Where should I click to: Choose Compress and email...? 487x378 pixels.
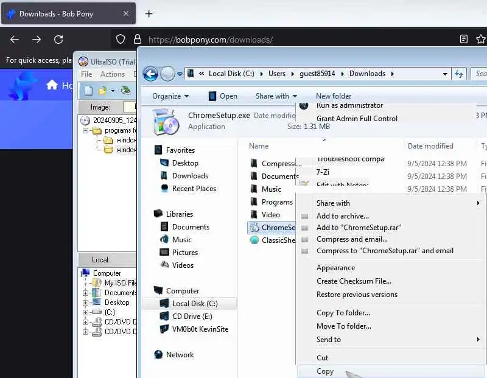pyautogui.click(x=352, y=239)
